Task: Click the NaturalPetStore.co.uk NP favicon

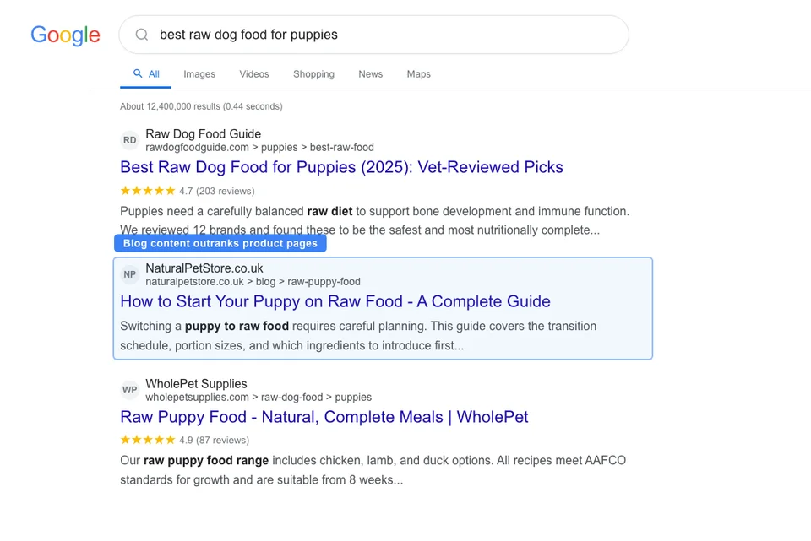Action: tap(129, 274)
